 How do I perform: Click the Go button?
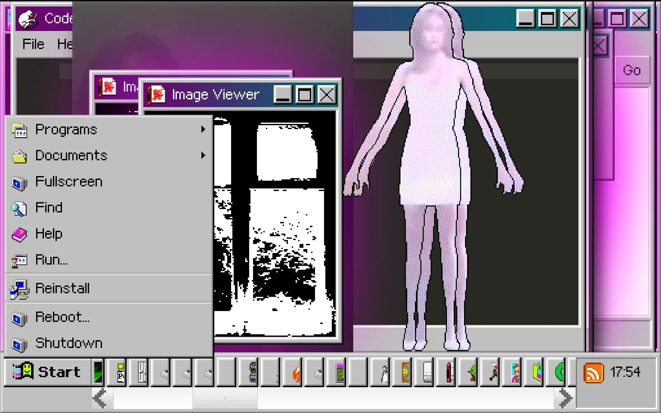click(632, 70)
